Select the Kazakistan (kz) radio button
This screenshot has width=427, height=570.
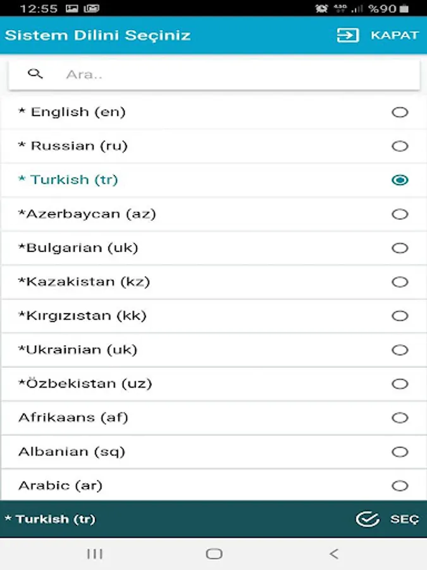pyautogui.click(x=400, y=282)
